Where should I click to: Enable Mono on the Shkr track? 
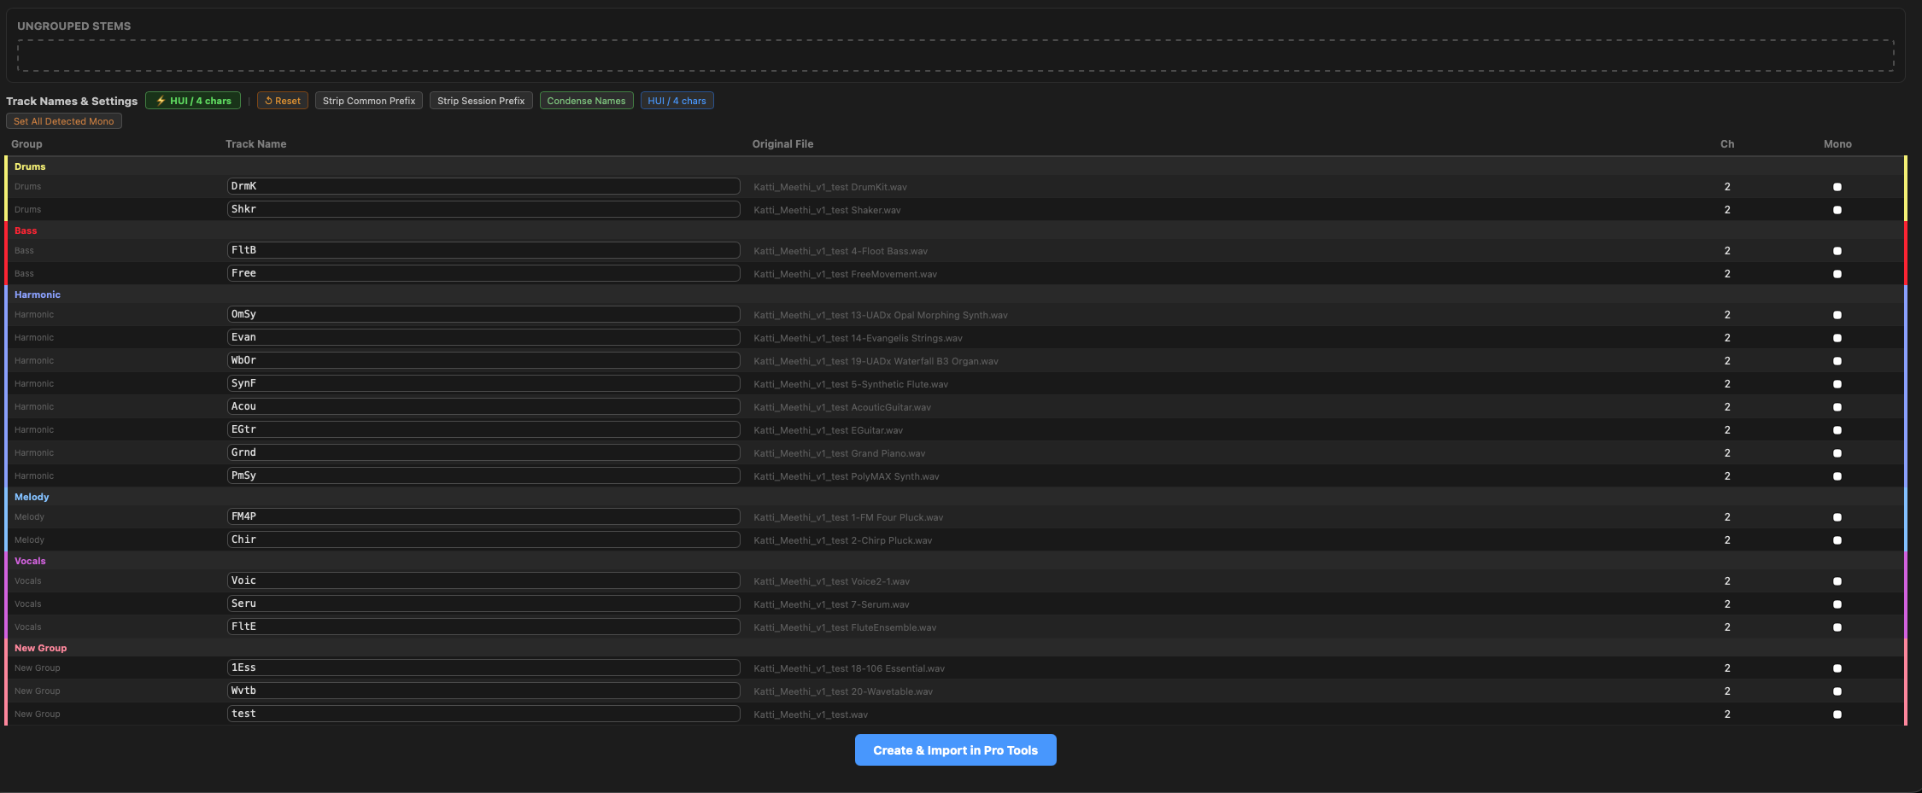click(x=1837, y=209)
